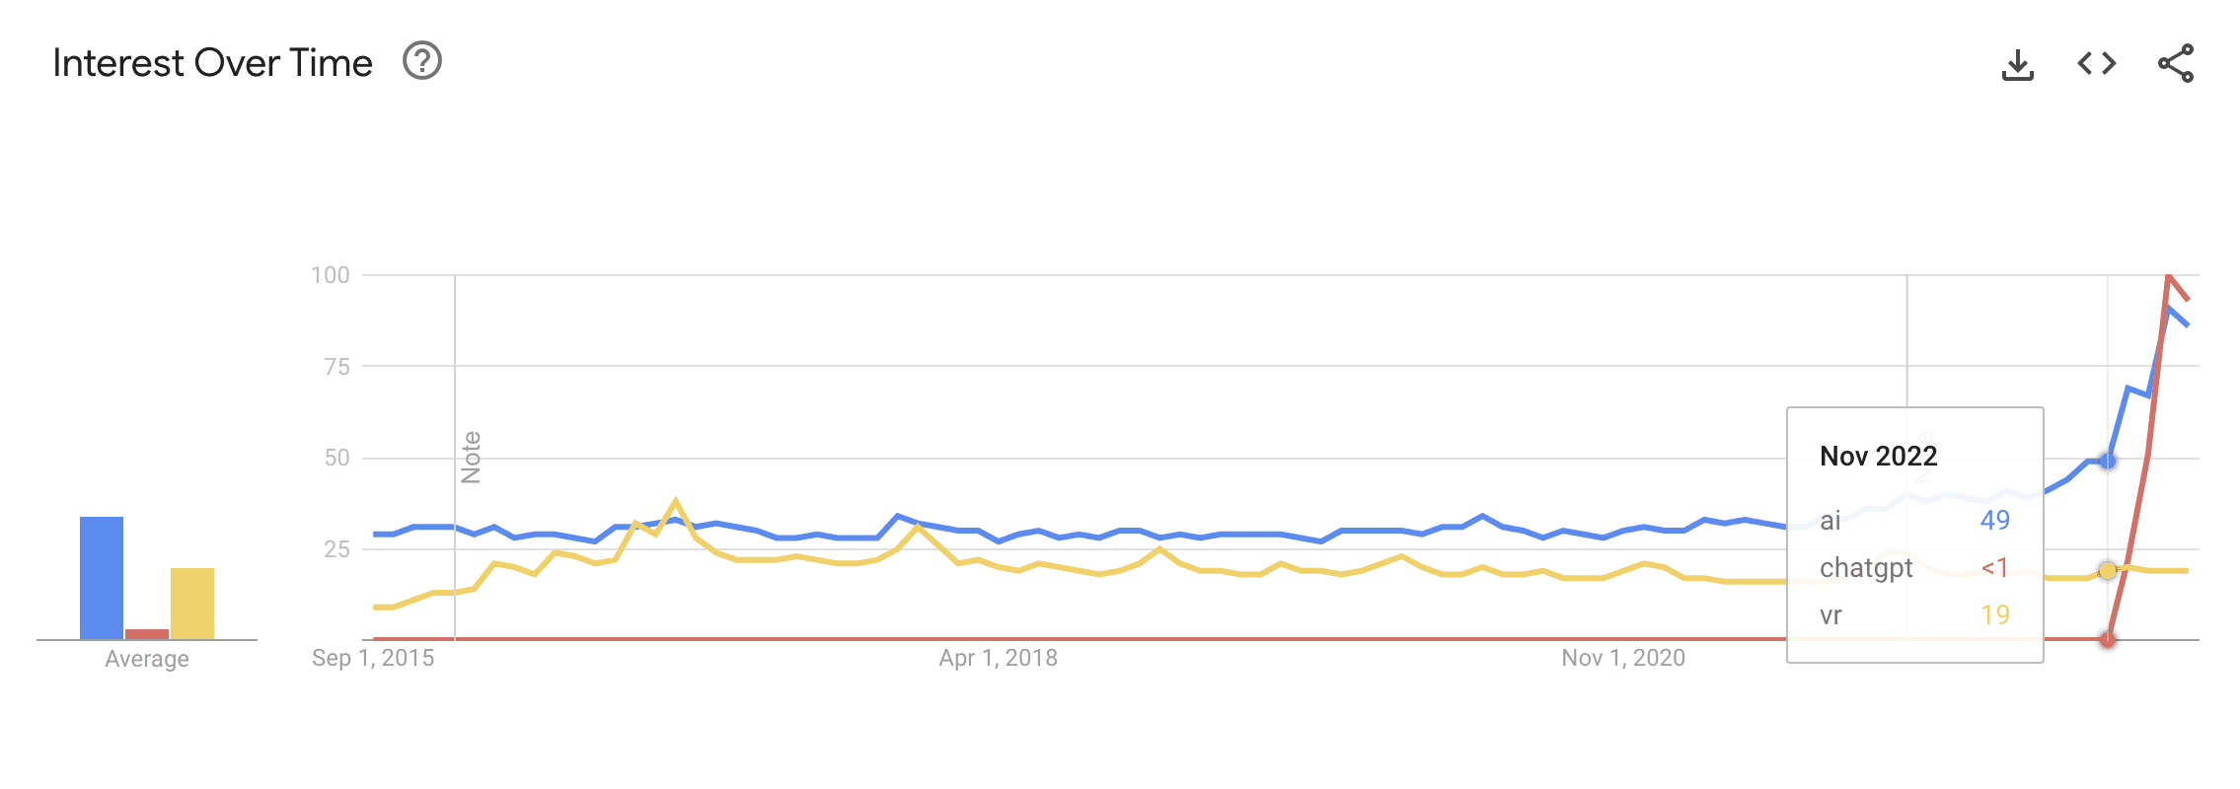Expand the Average comparison section
Screen dimensions: 2240x789
pos(146,661)
